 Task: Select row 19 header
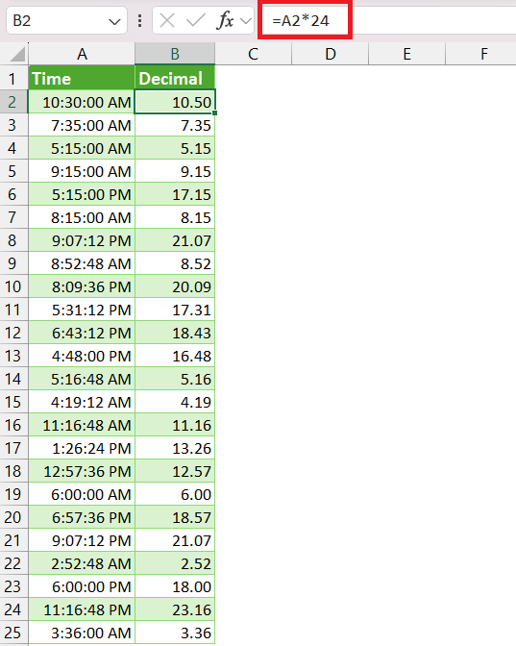pos(12,494)
